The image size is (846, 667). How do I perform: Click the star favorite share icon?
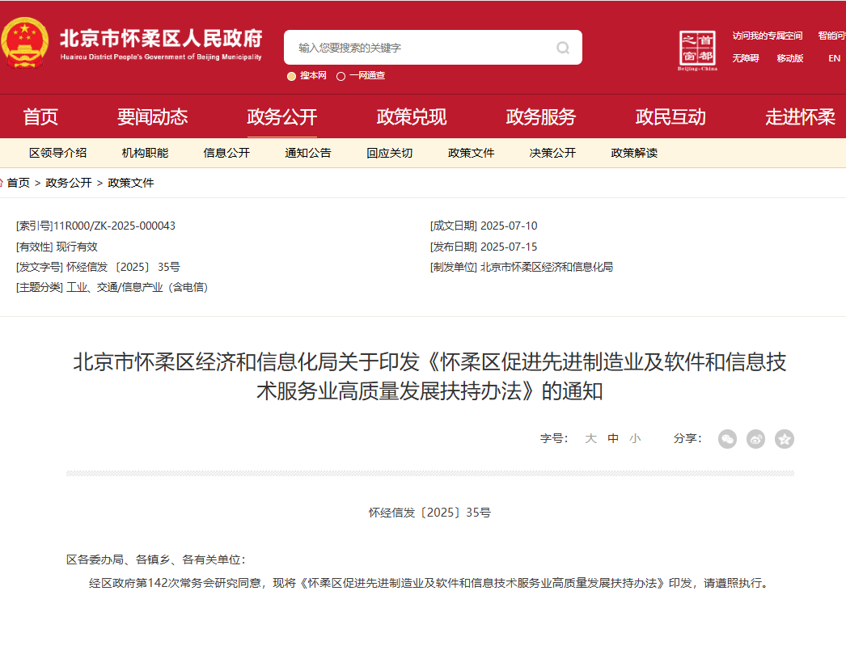tap(784, 439)
